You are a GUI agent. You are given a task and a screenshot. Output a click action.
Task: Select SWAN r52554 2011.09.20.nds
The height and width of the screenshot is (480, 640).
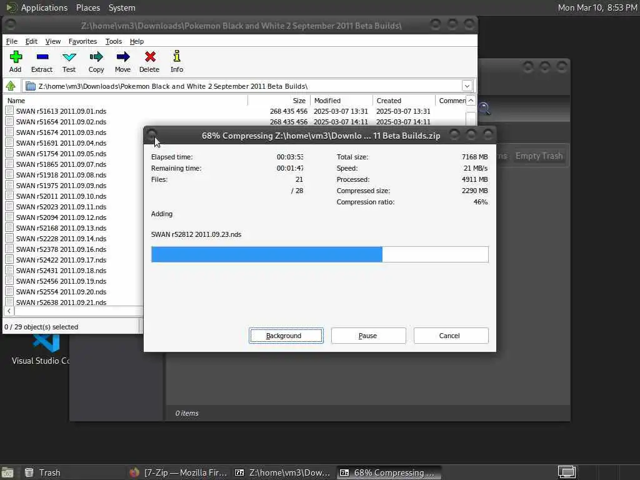pyautogui.click(x=61, y=291)
